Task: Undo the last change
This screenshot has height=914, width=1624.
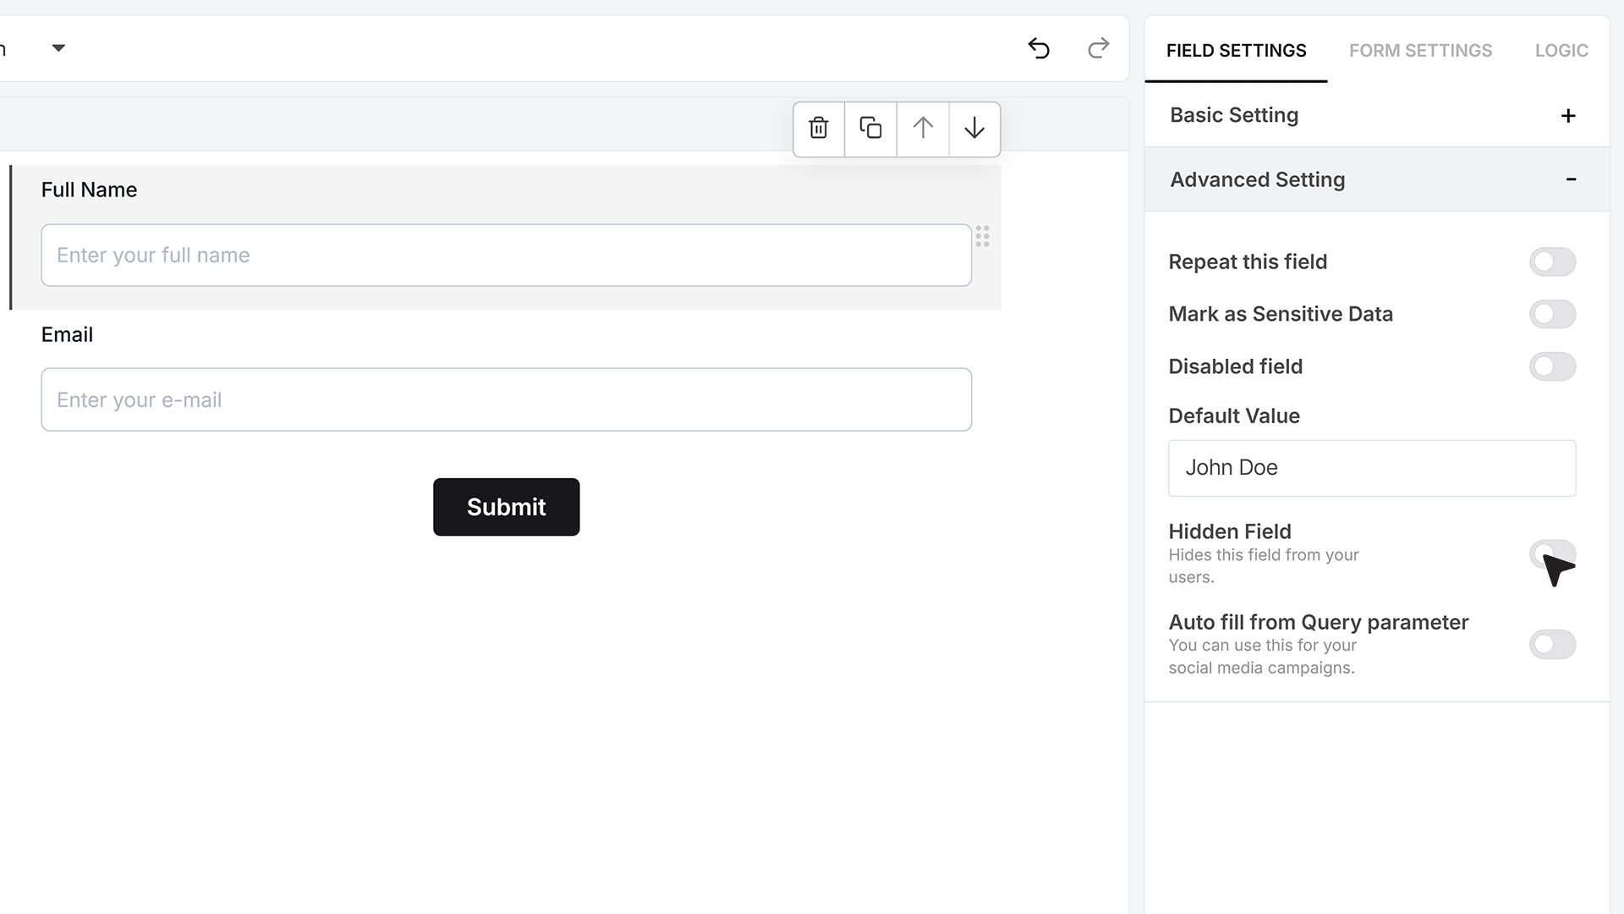Action: point(1039,48)
